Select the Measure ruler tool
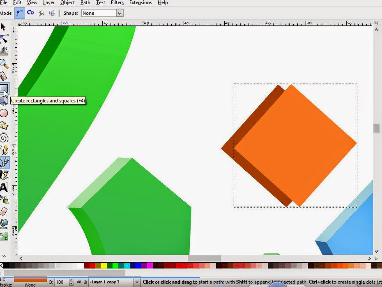This screenshot has height=287, width=382. pyautogui.click(x=3, y=76)
